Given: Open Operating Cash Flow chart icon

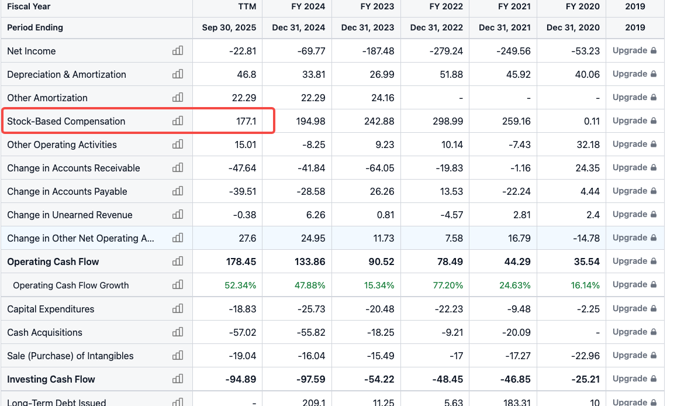Looking at the screenshot, I should [178, 262].
